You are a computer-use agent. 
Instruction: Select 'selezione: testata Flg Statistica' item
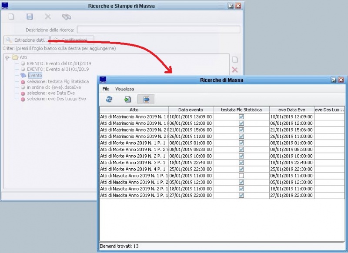pos(58,82)
